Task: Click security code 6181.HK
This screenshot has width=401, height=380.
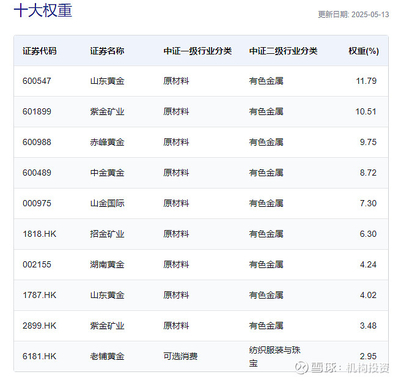Action: coord(39,356)
